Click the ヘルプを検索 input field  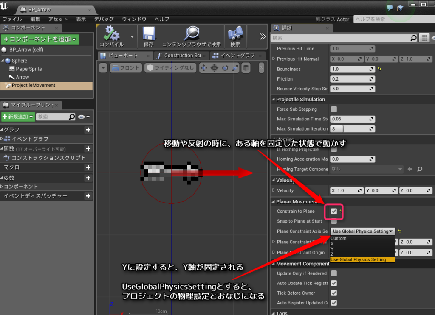pyautogui.click(x=394, y=19)
